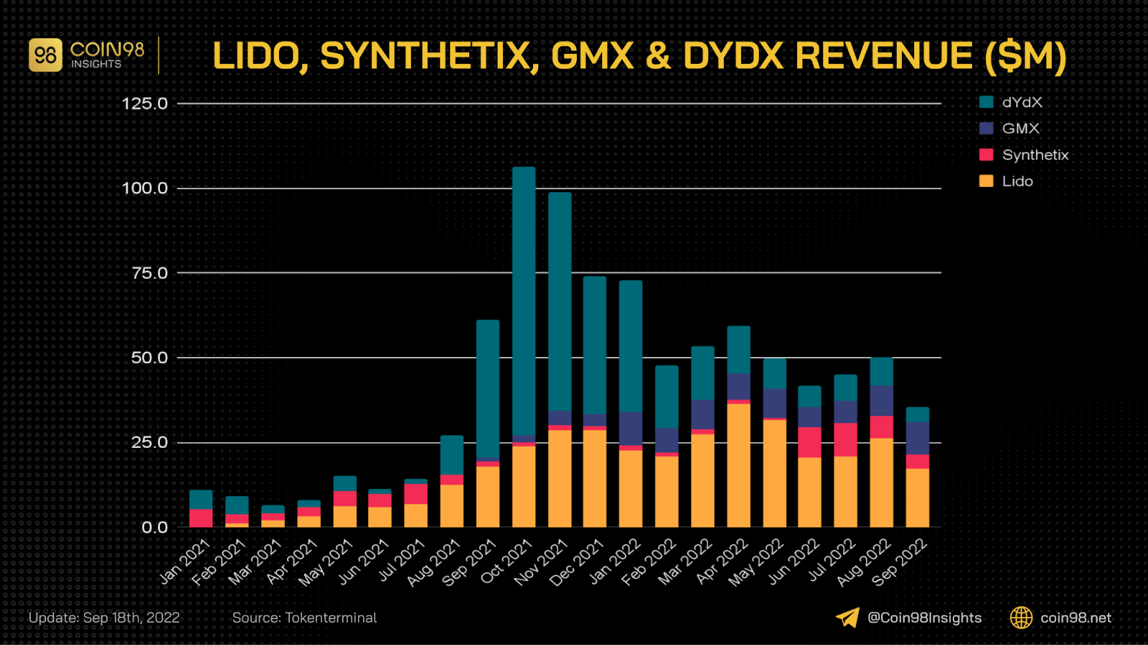Select the GMX legend label
The height and width of the screenshot is (645, 1148).
coord(1021,128)
